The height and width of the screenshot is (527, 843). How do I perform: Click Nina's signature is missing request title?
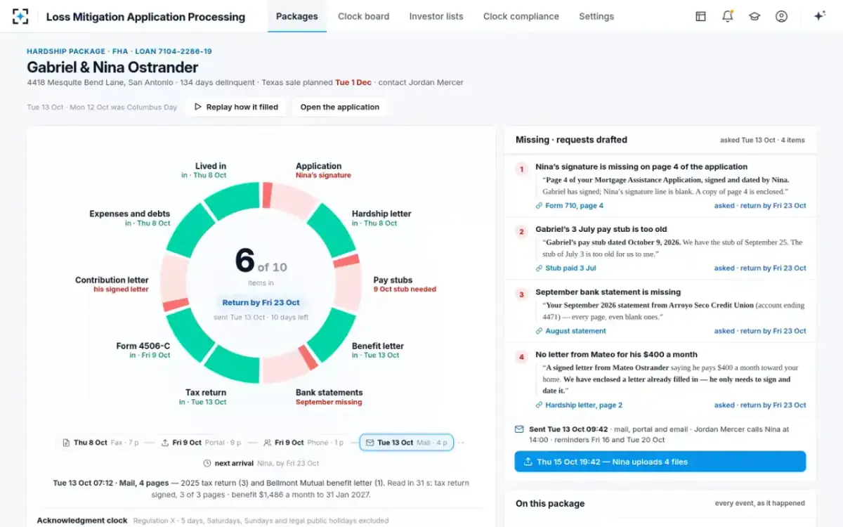click(x=641, y=167)
